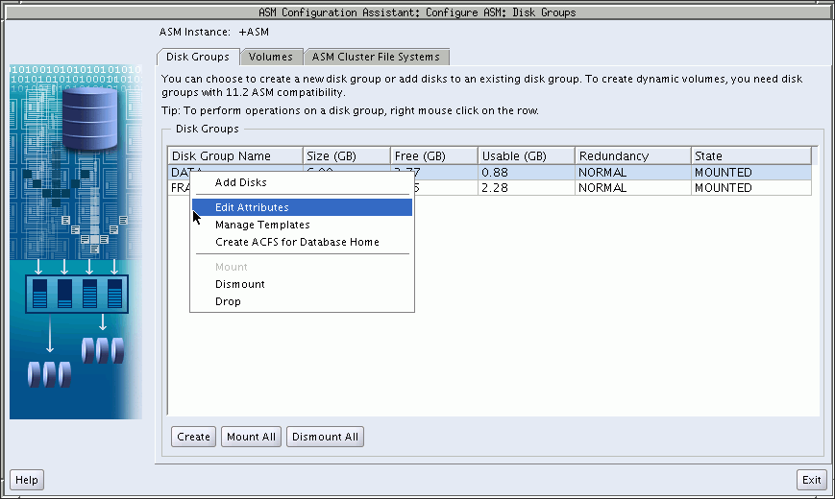Choose Create ACFS for Database Home

(x=302, y=242)
